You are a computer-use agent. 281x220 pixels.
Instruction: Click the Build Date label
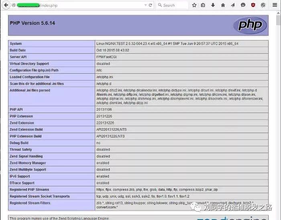18,50
